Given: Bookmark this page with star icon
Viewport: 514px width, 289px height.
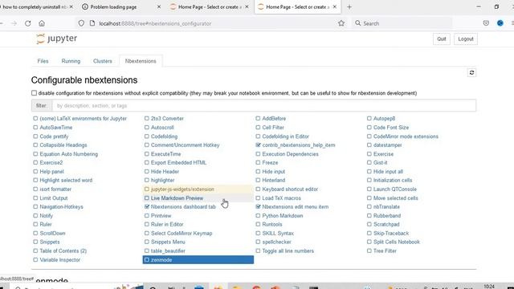Looking at the screenshot, I should tap(341, 23).
